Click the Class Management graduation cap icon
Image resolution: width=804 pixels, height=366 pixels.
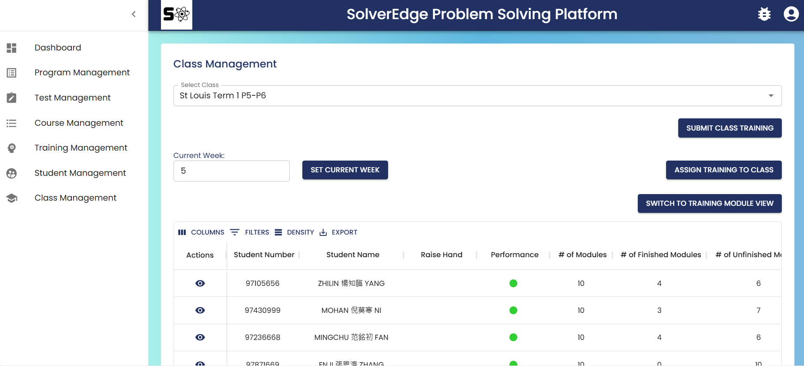point(12,198)
